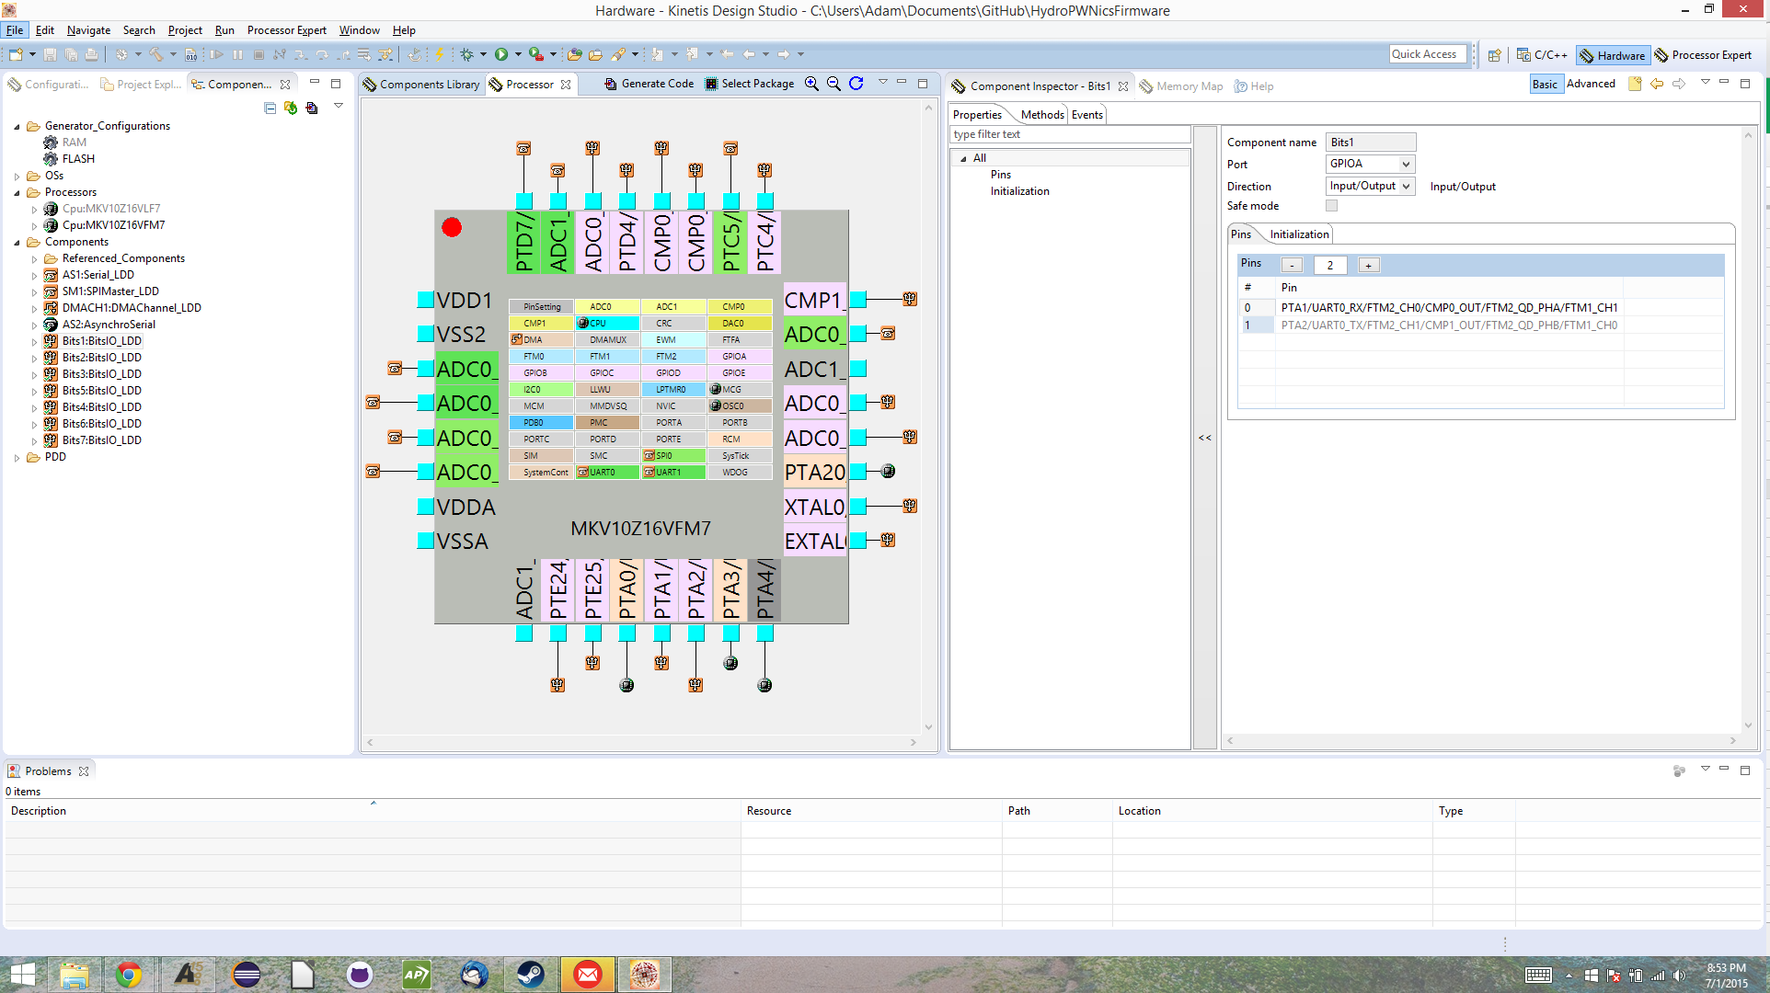The width and height of the screenshot is (1770, 993).
Task: Click the << collapse panel button
Action: (1205, 438)
